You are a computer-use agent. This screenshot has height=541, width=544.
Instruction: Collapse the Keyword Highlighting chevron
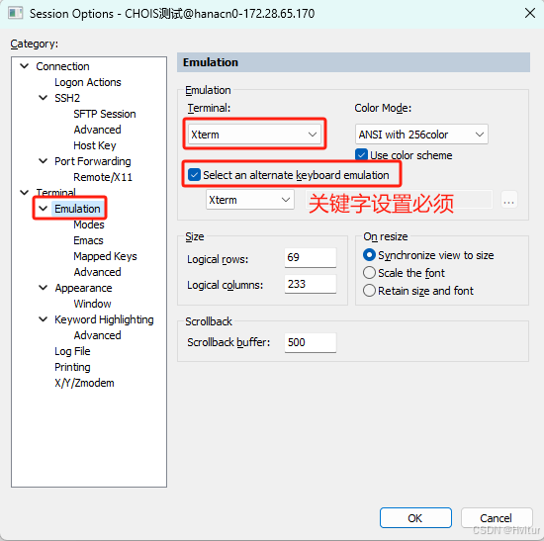click(x=43, y=319)
